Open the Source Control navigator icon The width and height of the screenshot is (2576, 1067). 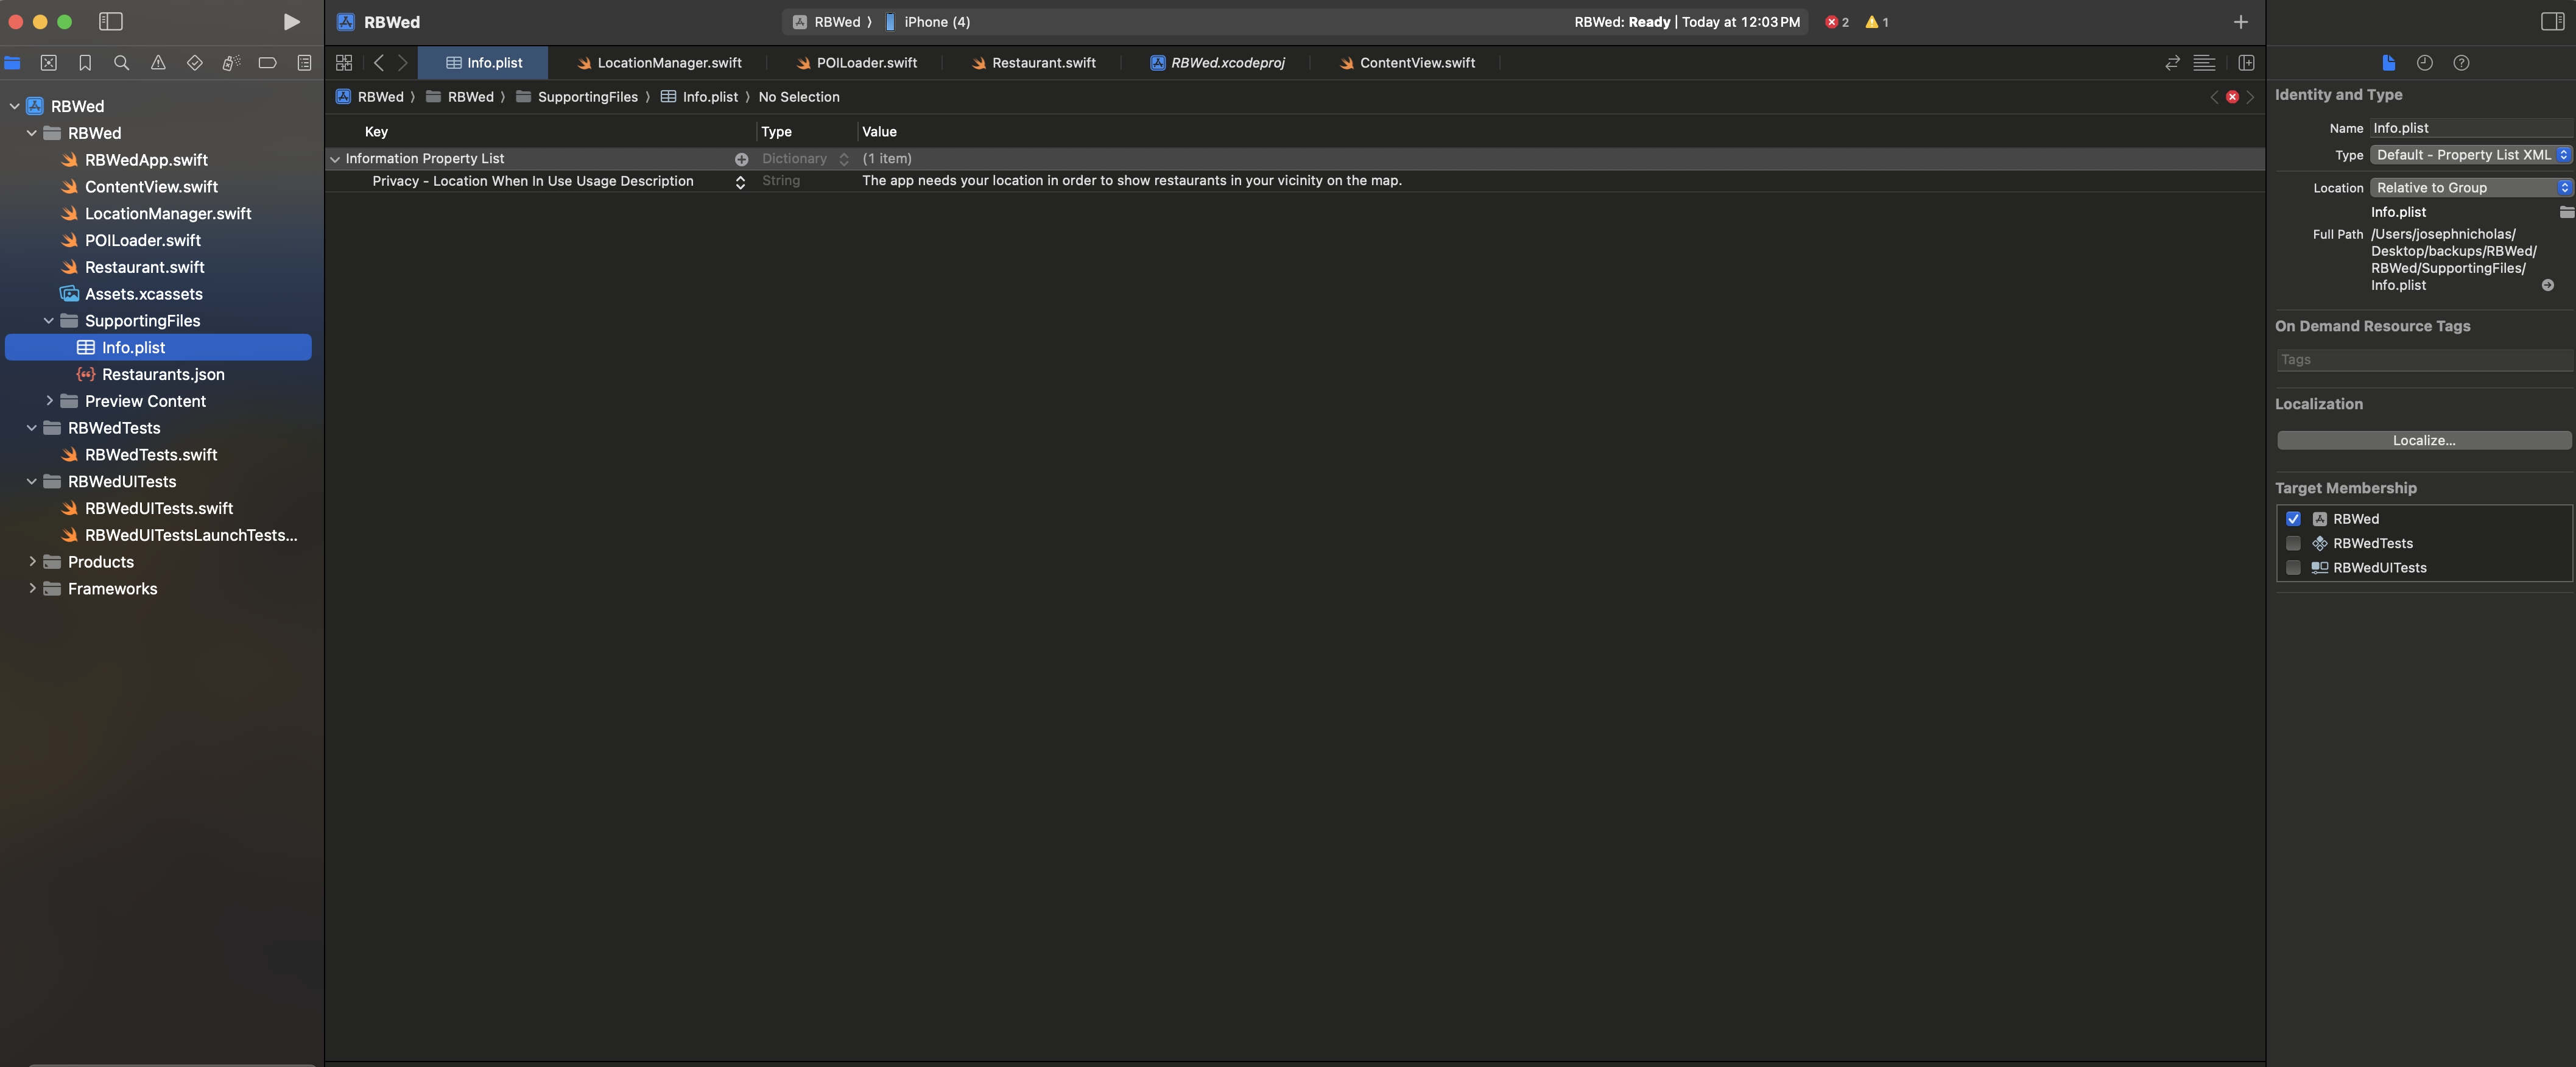point(48,63)
